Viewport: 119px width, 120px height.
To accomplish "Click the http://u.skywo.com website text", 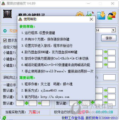I will coord(55,97).
